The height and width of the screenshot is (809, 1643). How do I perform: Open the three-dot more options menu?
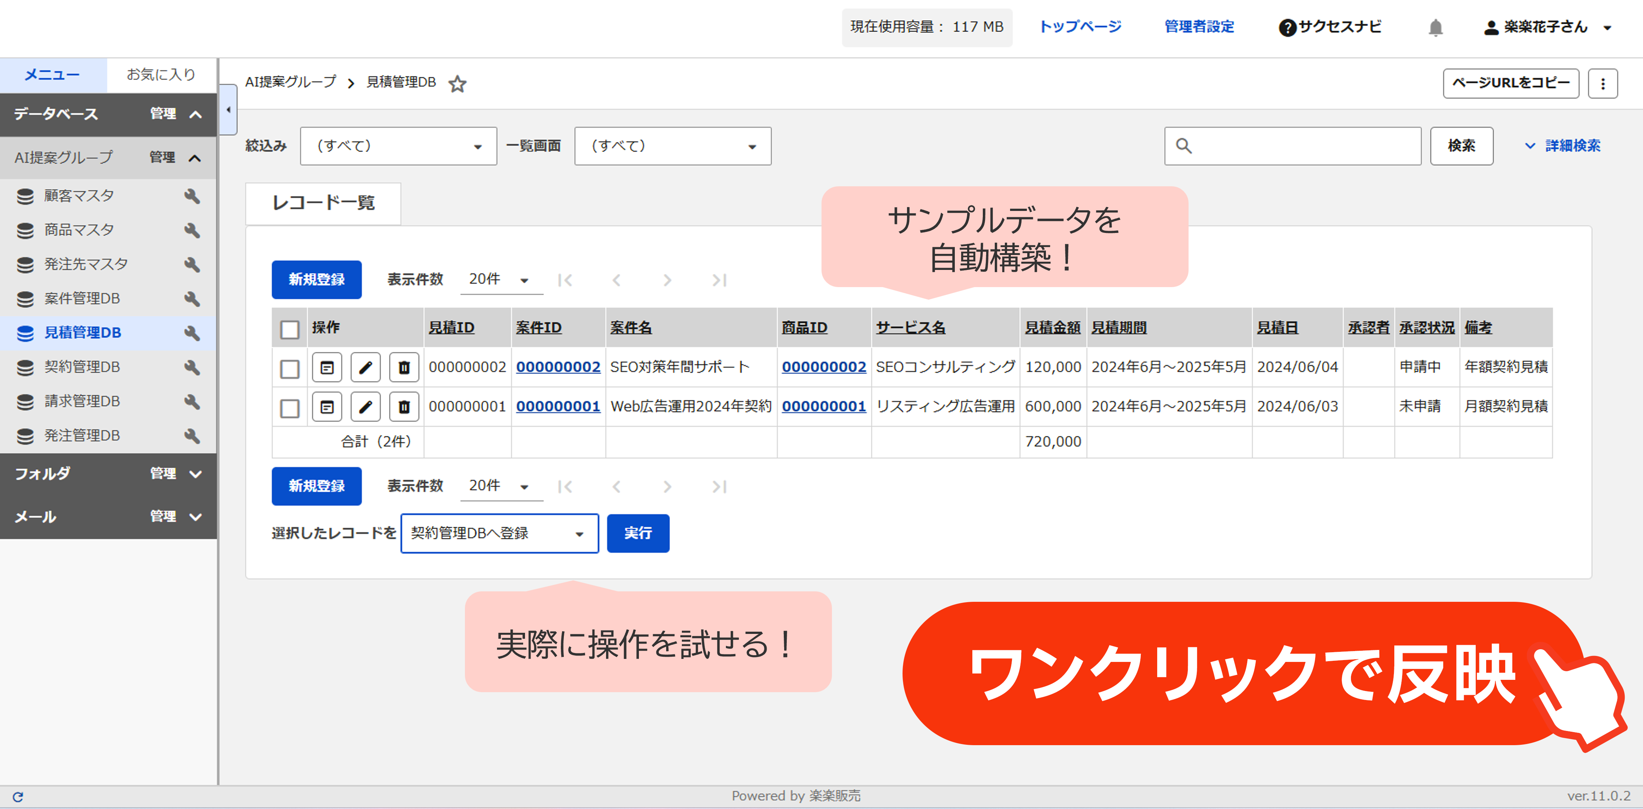pyautogui.click(x=1602, y=84)
